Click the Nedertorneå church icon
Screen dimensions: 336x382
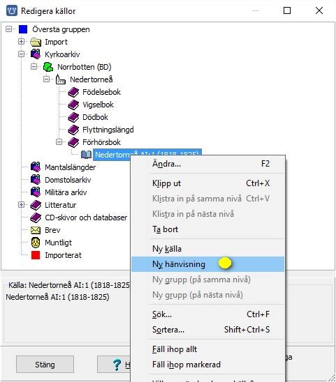[61, 79]
